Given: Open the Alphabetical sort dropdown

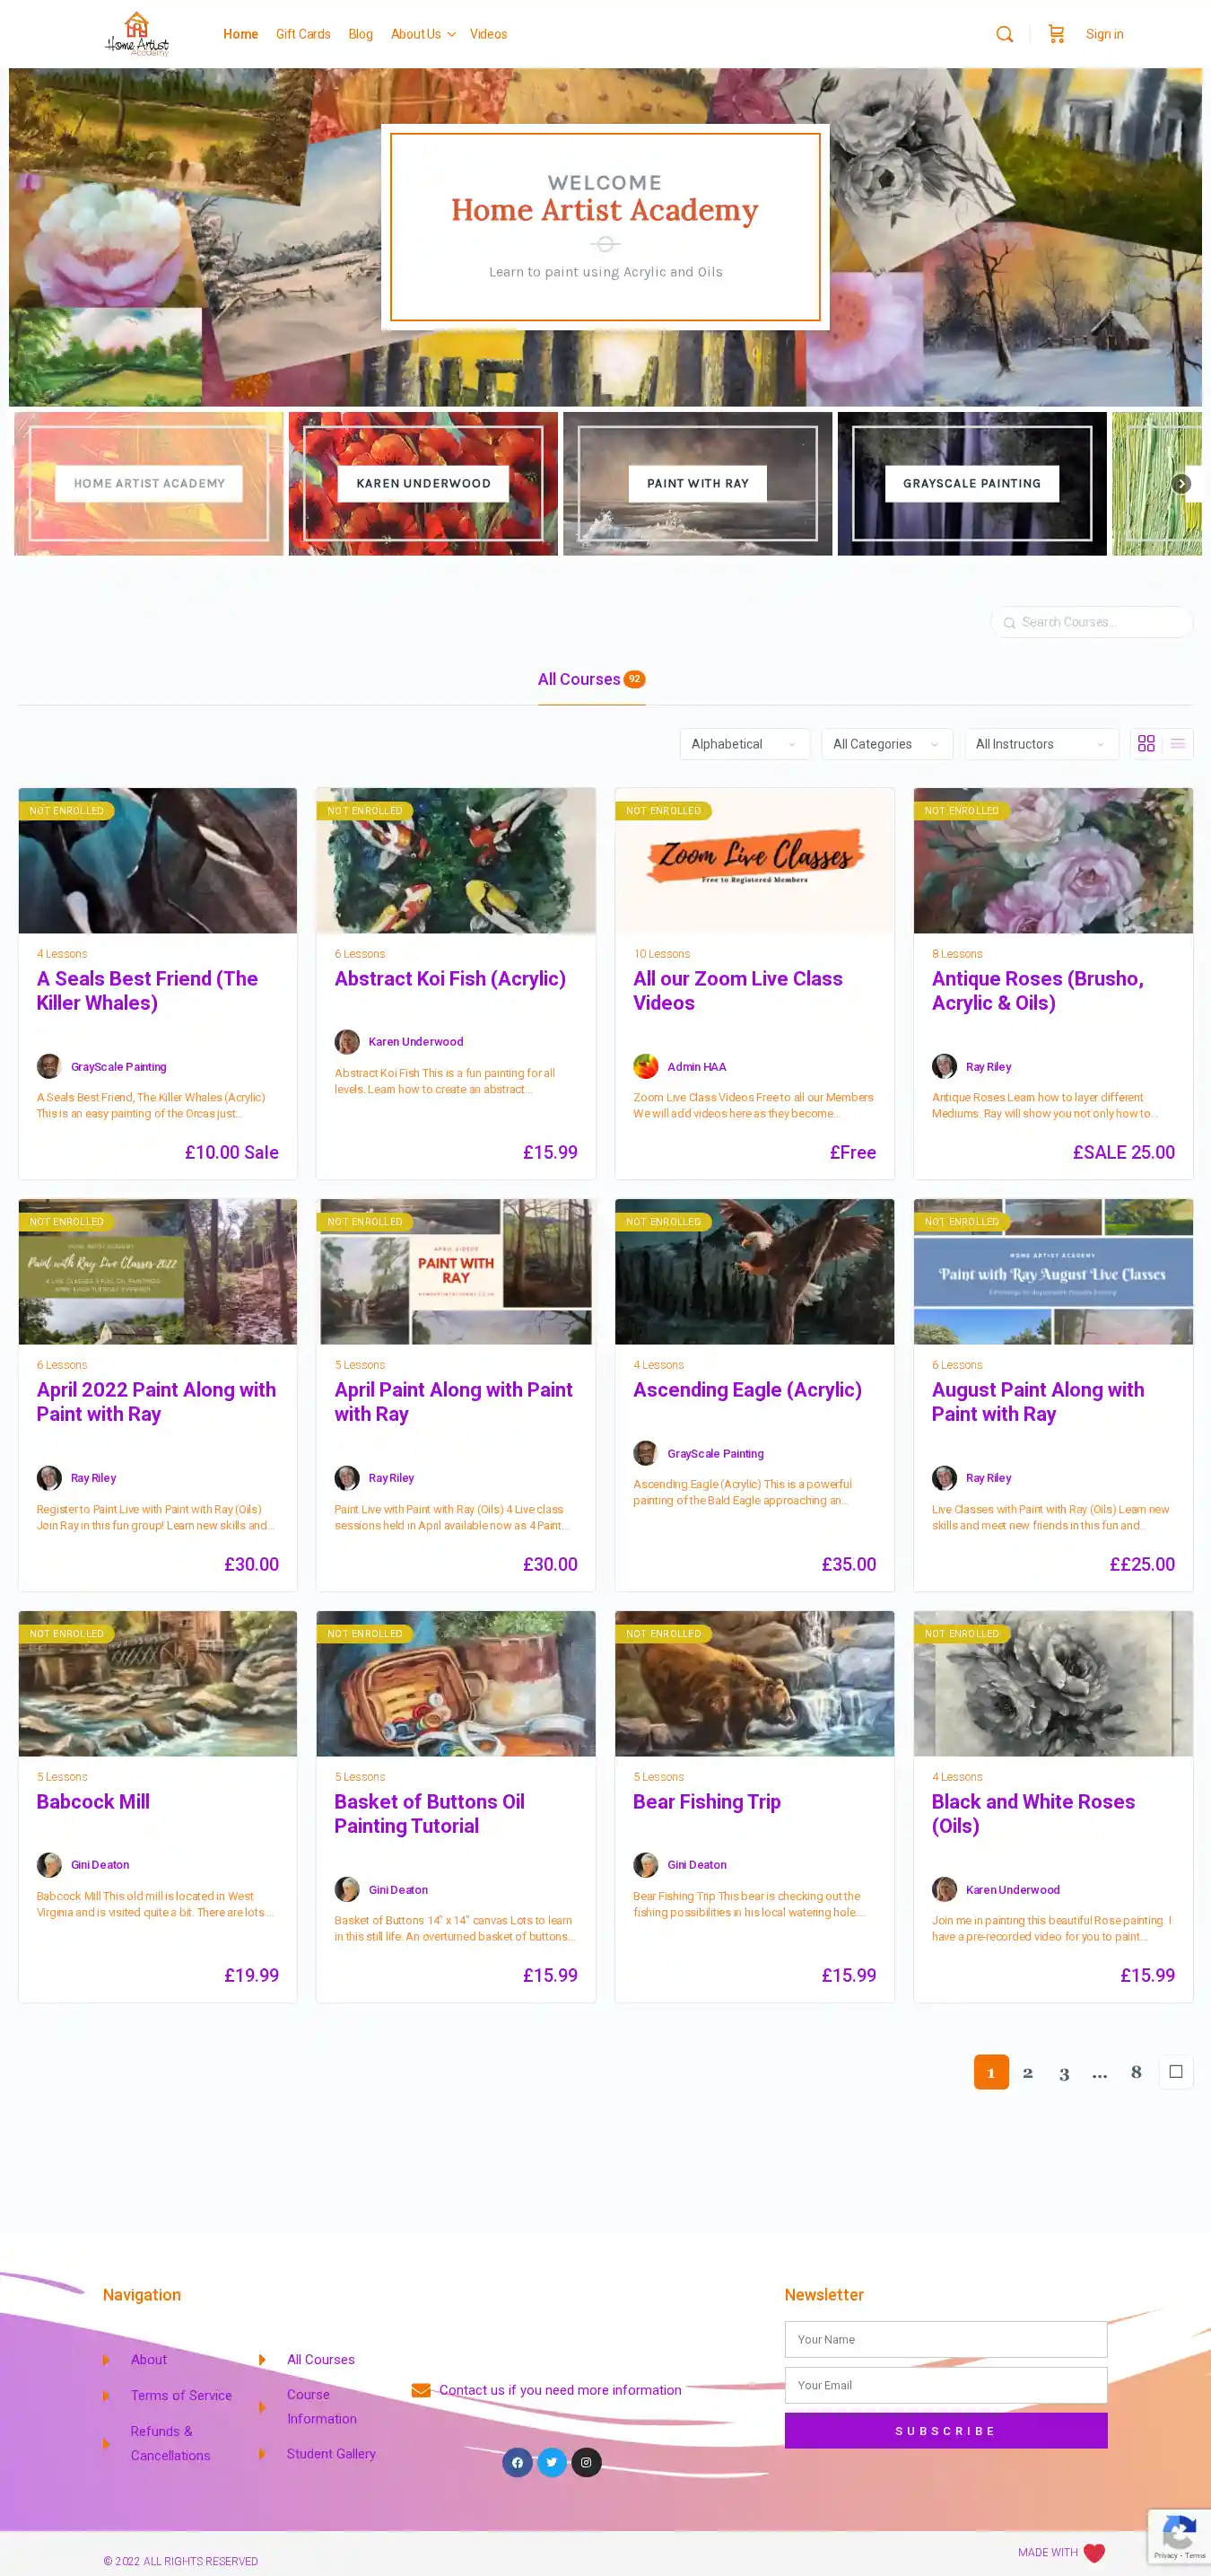Looking at the screenshot, I should [x=745, y=744].
